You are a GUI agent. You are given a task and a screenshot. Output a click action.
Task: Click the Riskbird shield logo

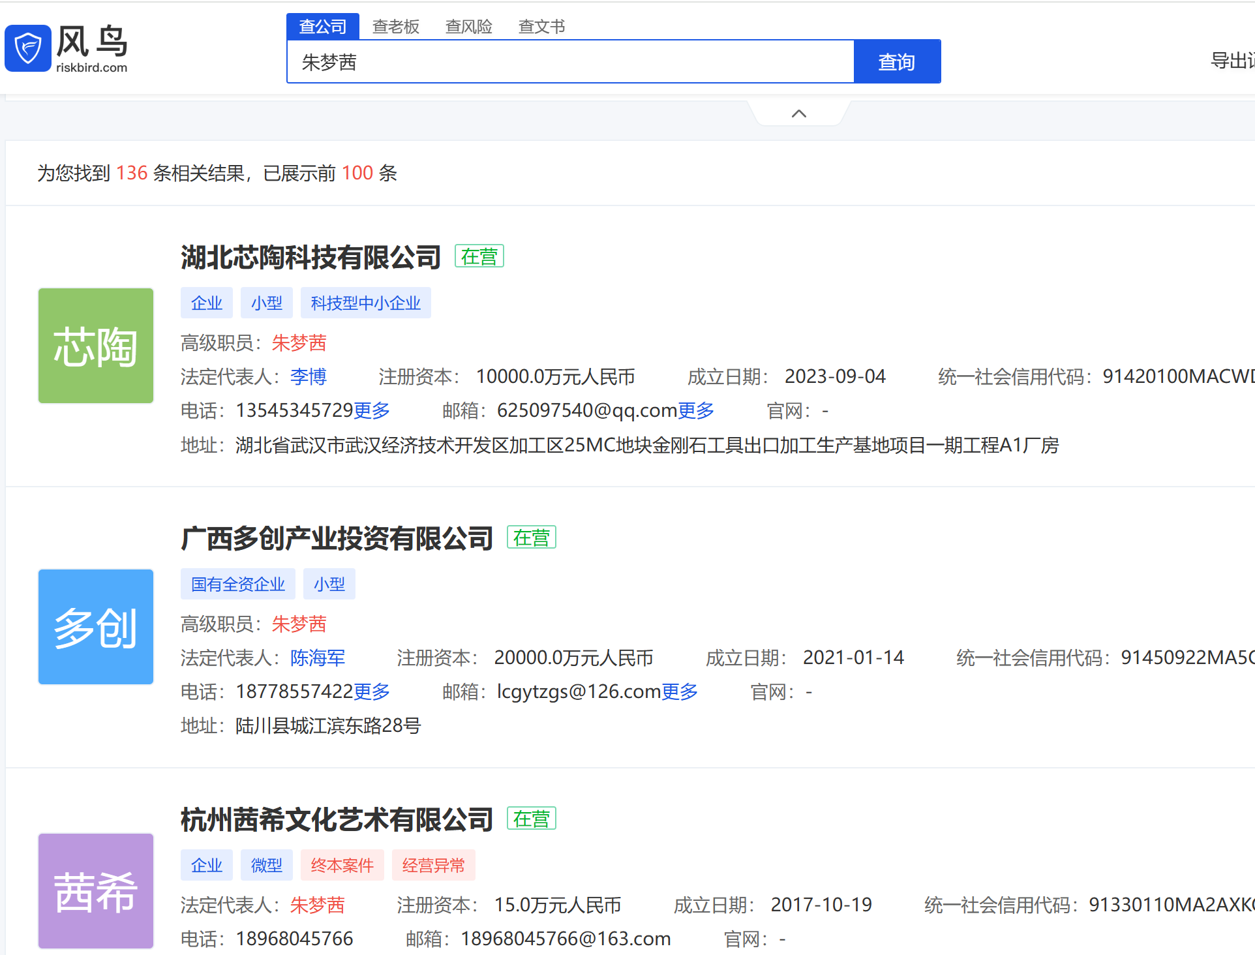point(28,48)
